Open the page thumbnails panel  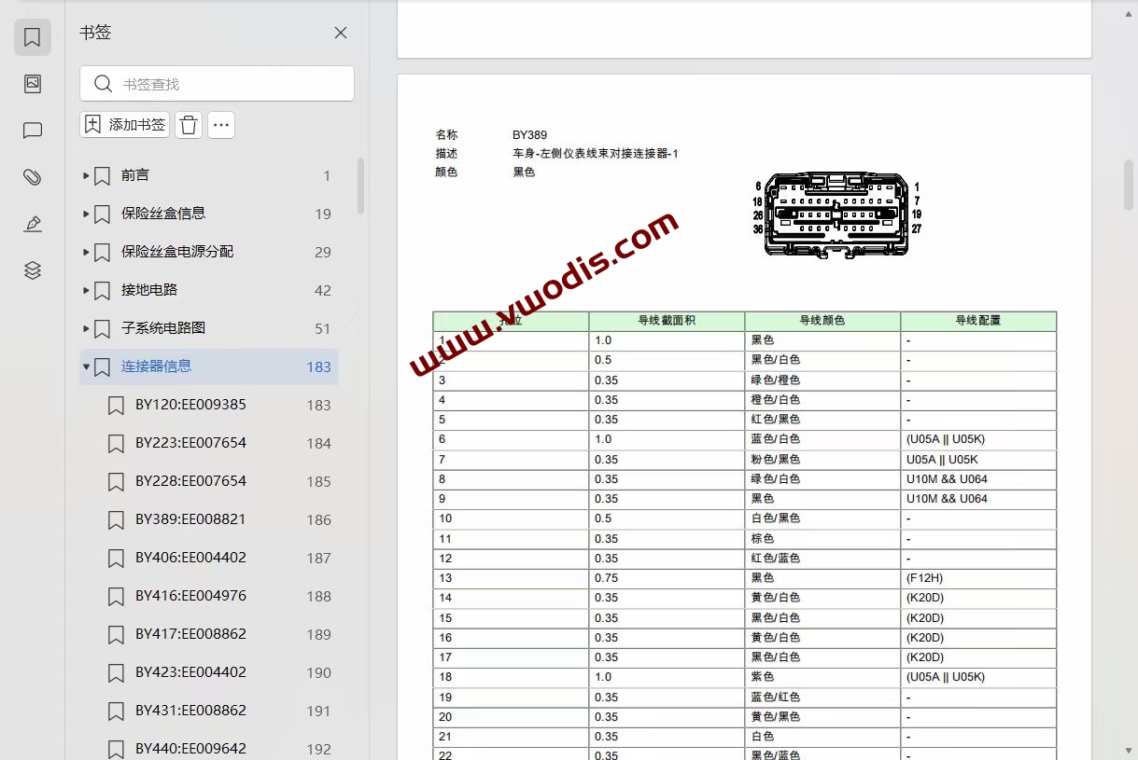point(32,84)
